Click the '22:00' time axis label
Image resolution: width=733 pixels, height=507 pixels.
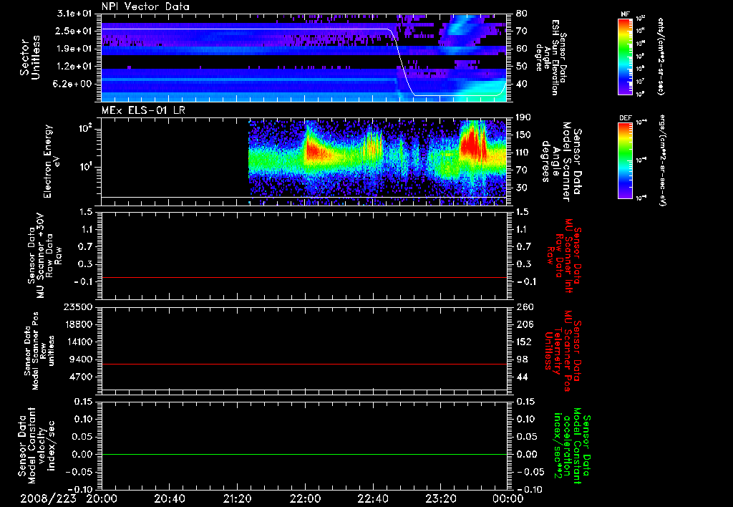point(305,498)
